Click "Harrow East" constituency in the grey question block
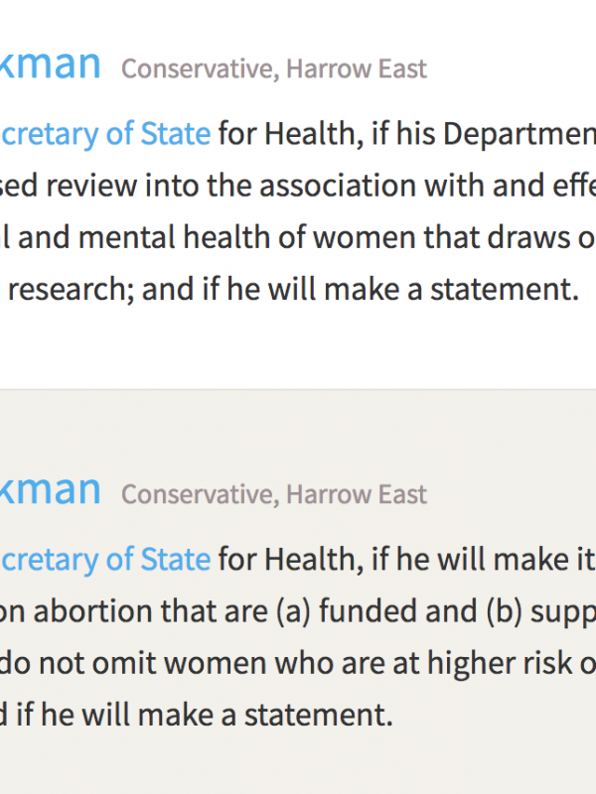This screenshot has height=794, width=596. click(357, 494)
